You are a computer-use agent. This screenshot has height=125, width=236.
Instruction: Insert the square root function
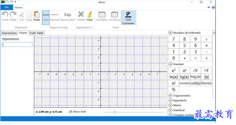[196, 71]
